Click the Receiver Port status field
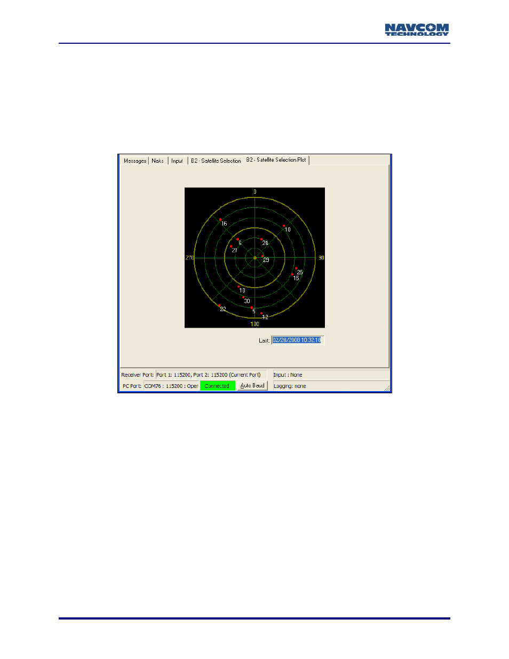509x659 pixels. click(211, 375)
